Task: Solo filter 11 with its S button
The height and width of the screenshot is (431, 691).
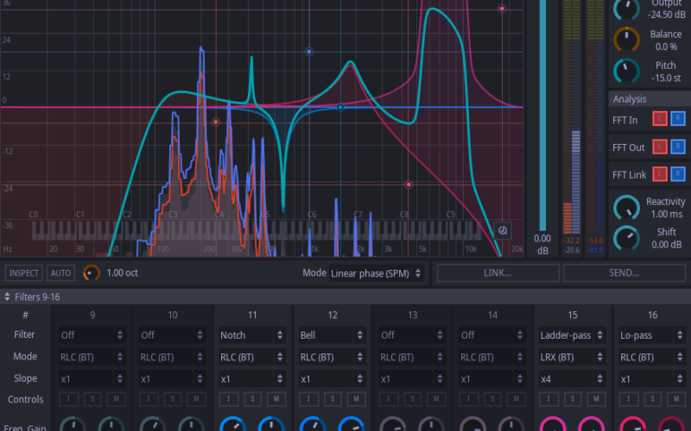Action: click(252, 399)
